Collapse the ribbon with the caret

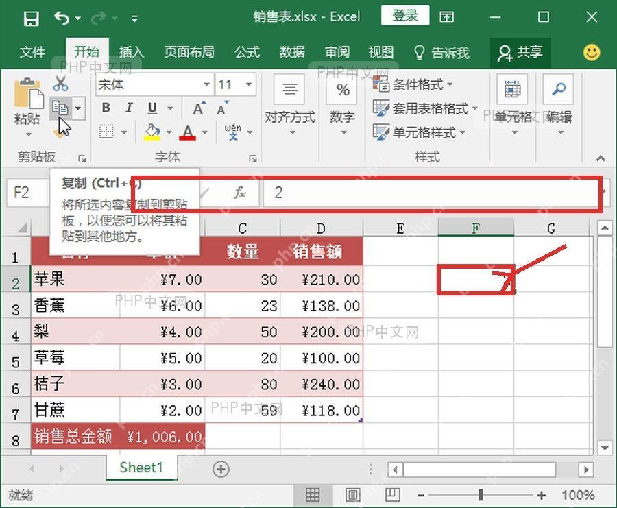[601, 158]
